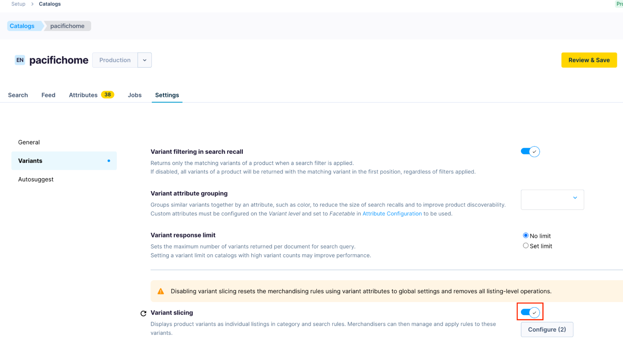Expand the Variant attribute grouping dropdown
The height and width of the screenshot is (349, 623).
point(552,199)
